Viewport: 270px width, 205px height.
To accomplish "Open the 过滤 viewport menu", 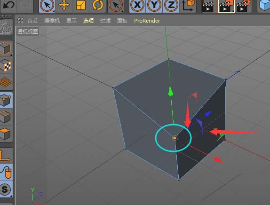I will pos(105,21).
